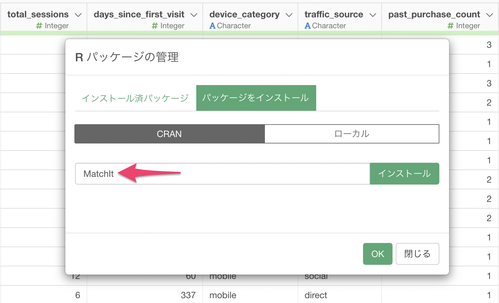Open the past_purchase_count column dropdown
Screen dimensions: 499x303
pyautogui.click(x=489, y=15)
